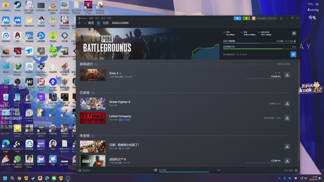Image resolution: width=324 pixels, height=182 pixels.
Task: Open 好友与聊天 friends and chat
Action: click(290, 170)
